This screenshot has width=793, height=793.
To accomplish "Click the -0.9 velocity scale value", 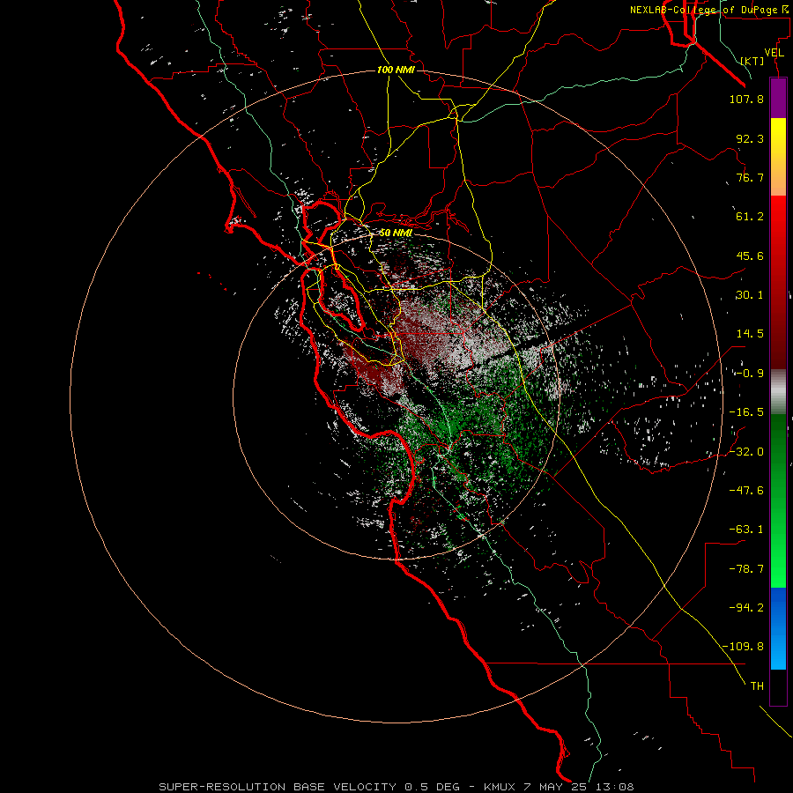I will (x=750, y=374).
